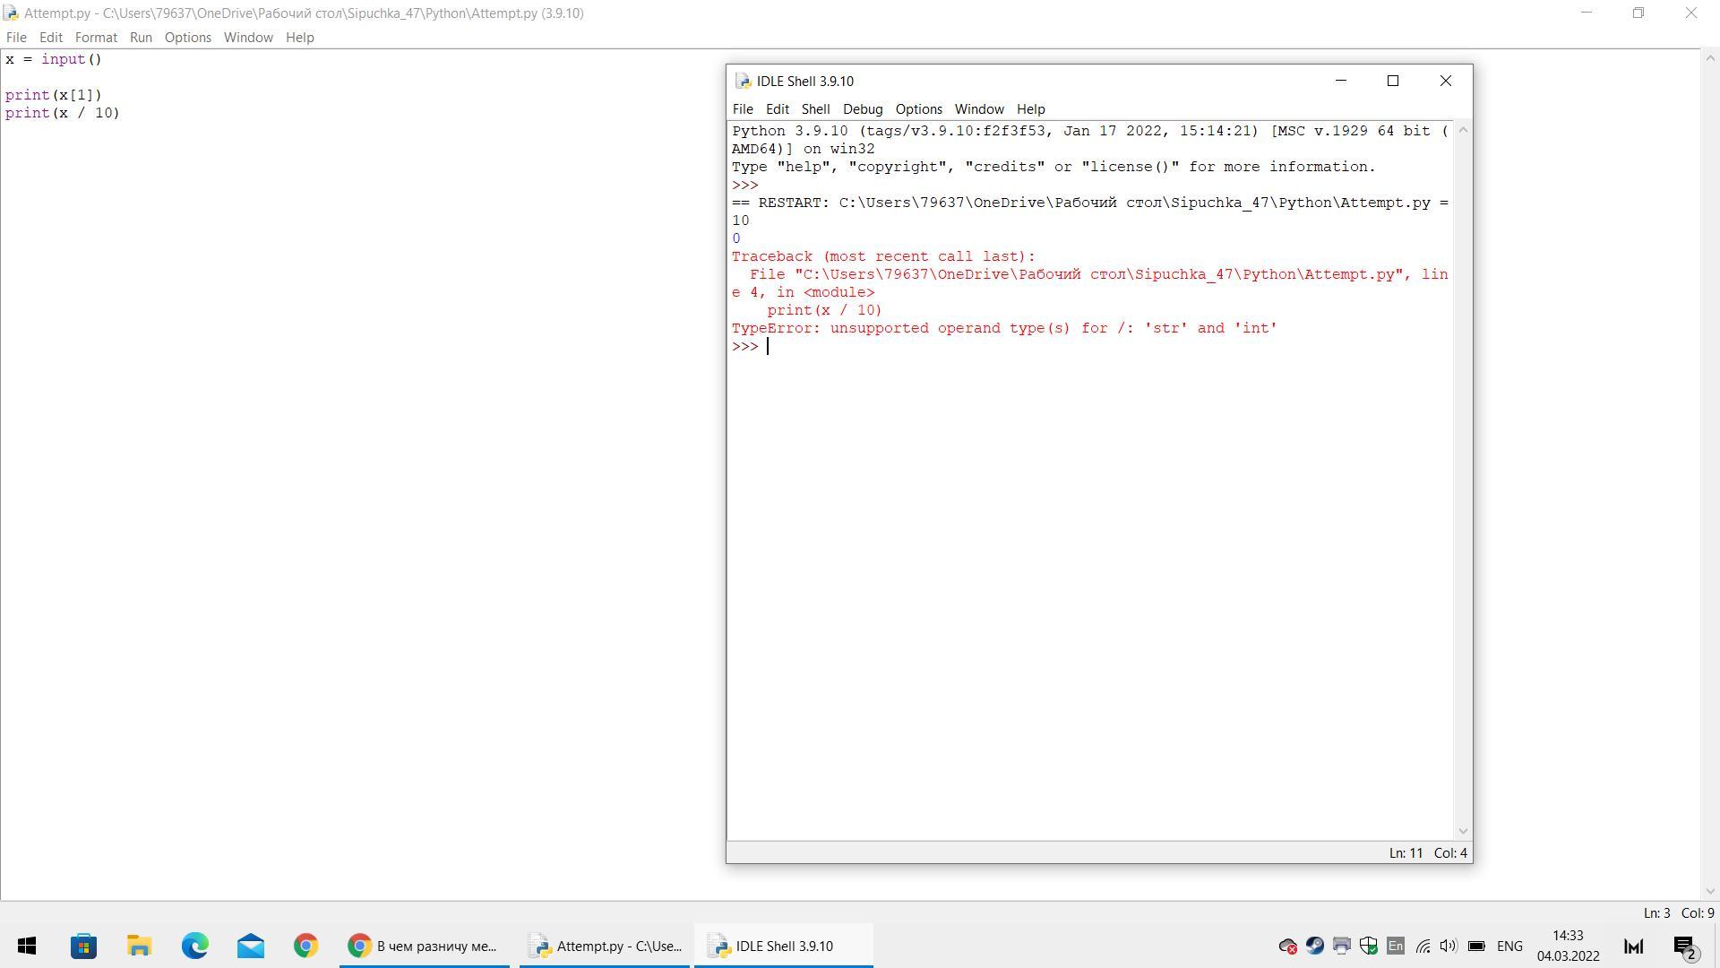This screenshot has height=968, width=1720.
Task: Open the Debug menu in IDLE Shell
Action: 862,109
